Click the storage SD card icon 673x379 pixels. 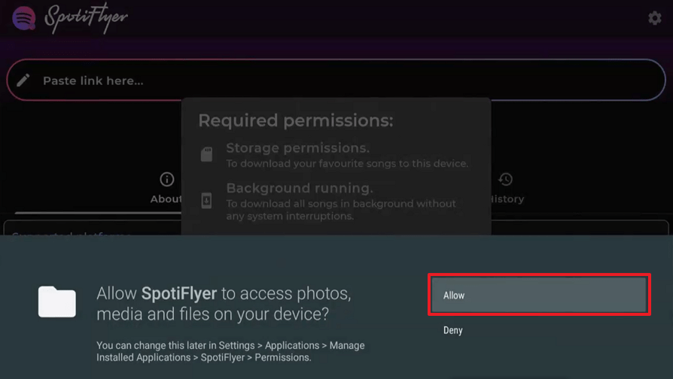click(x=206, y=154)
